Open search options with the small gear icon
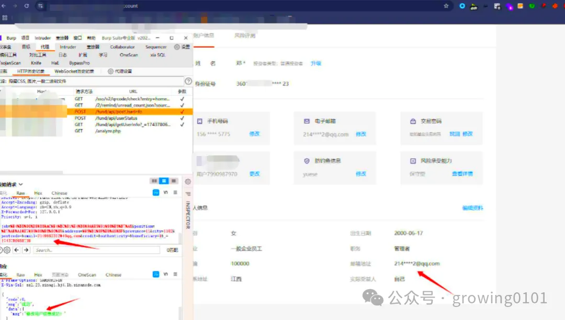 coord(7,250)
